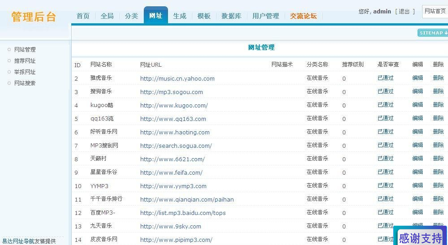Click 已通过 status for 百度MP3-
This screenshot has height=245, width=448.
coord(385,212)
